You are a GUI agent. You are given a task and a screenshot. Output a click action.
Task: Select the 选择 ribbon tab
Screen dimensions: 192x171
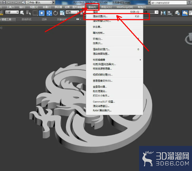pyautogui.click(x=44, y=19)
